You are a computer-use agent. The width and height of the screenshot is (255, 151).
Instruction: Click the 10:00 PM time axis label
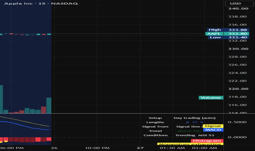coord(97,148)
